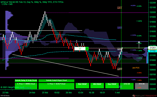Click the 31000 price axis label
This screenshot has width=157, height=97.
click(153, 60)
